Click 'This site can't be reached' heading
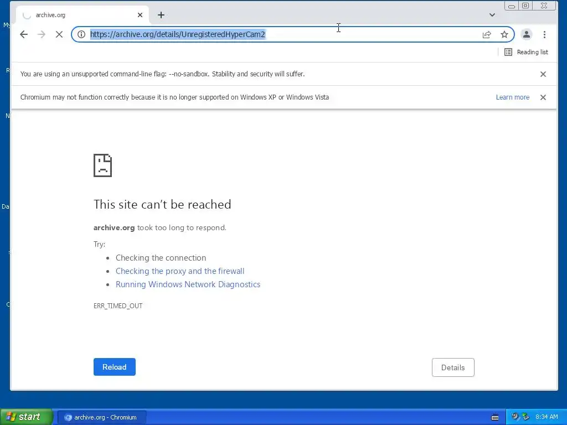The height and width of the screenshot is (425, 567). click(162, 205)
